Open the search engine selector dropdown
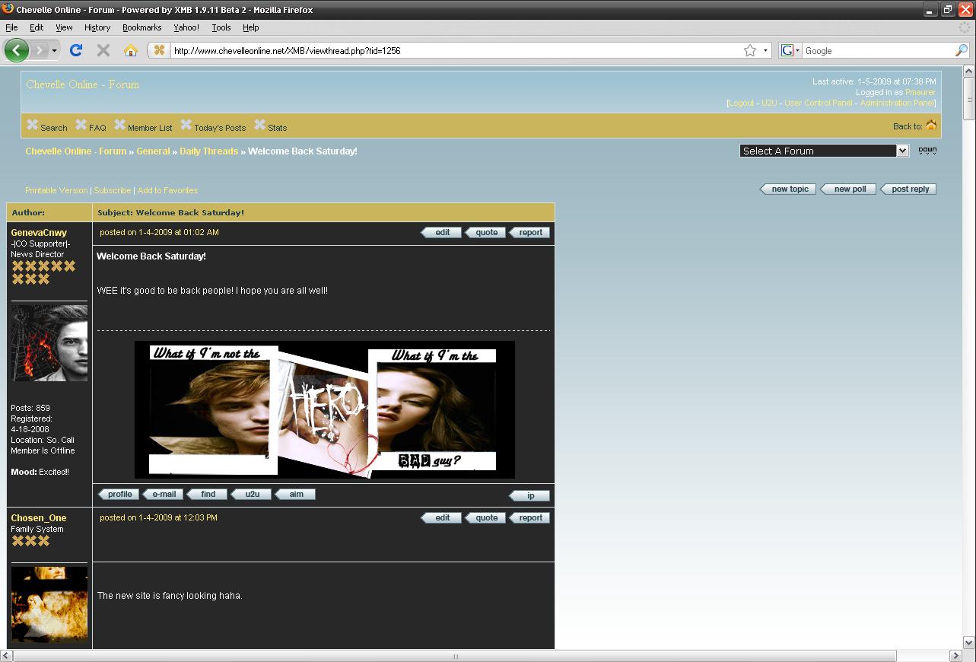This screenshot has height=662, width=976. pos(790,50)
